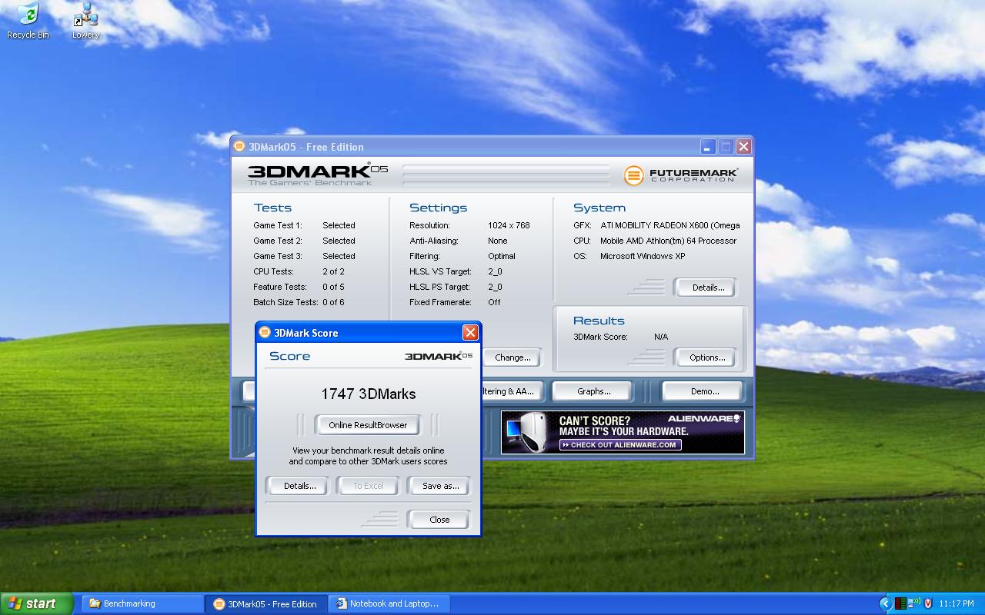The height and width of the screenshot is (615, 985).
Task: Show hidden tray icons with chevron
Action: (x=885, y=603)
